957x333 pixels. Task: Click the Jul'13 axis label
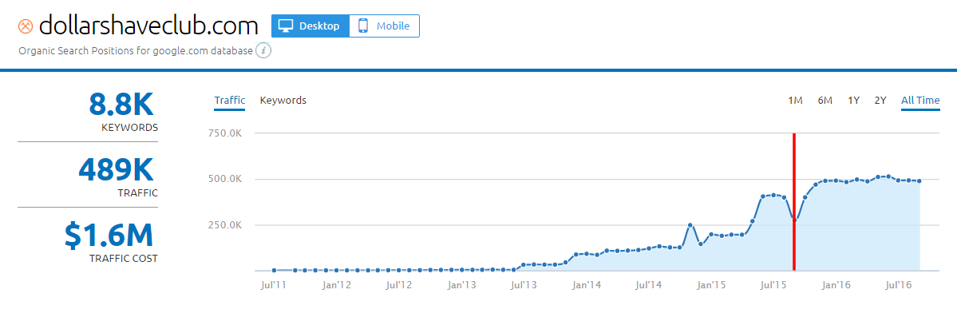(x=524, y=285)
